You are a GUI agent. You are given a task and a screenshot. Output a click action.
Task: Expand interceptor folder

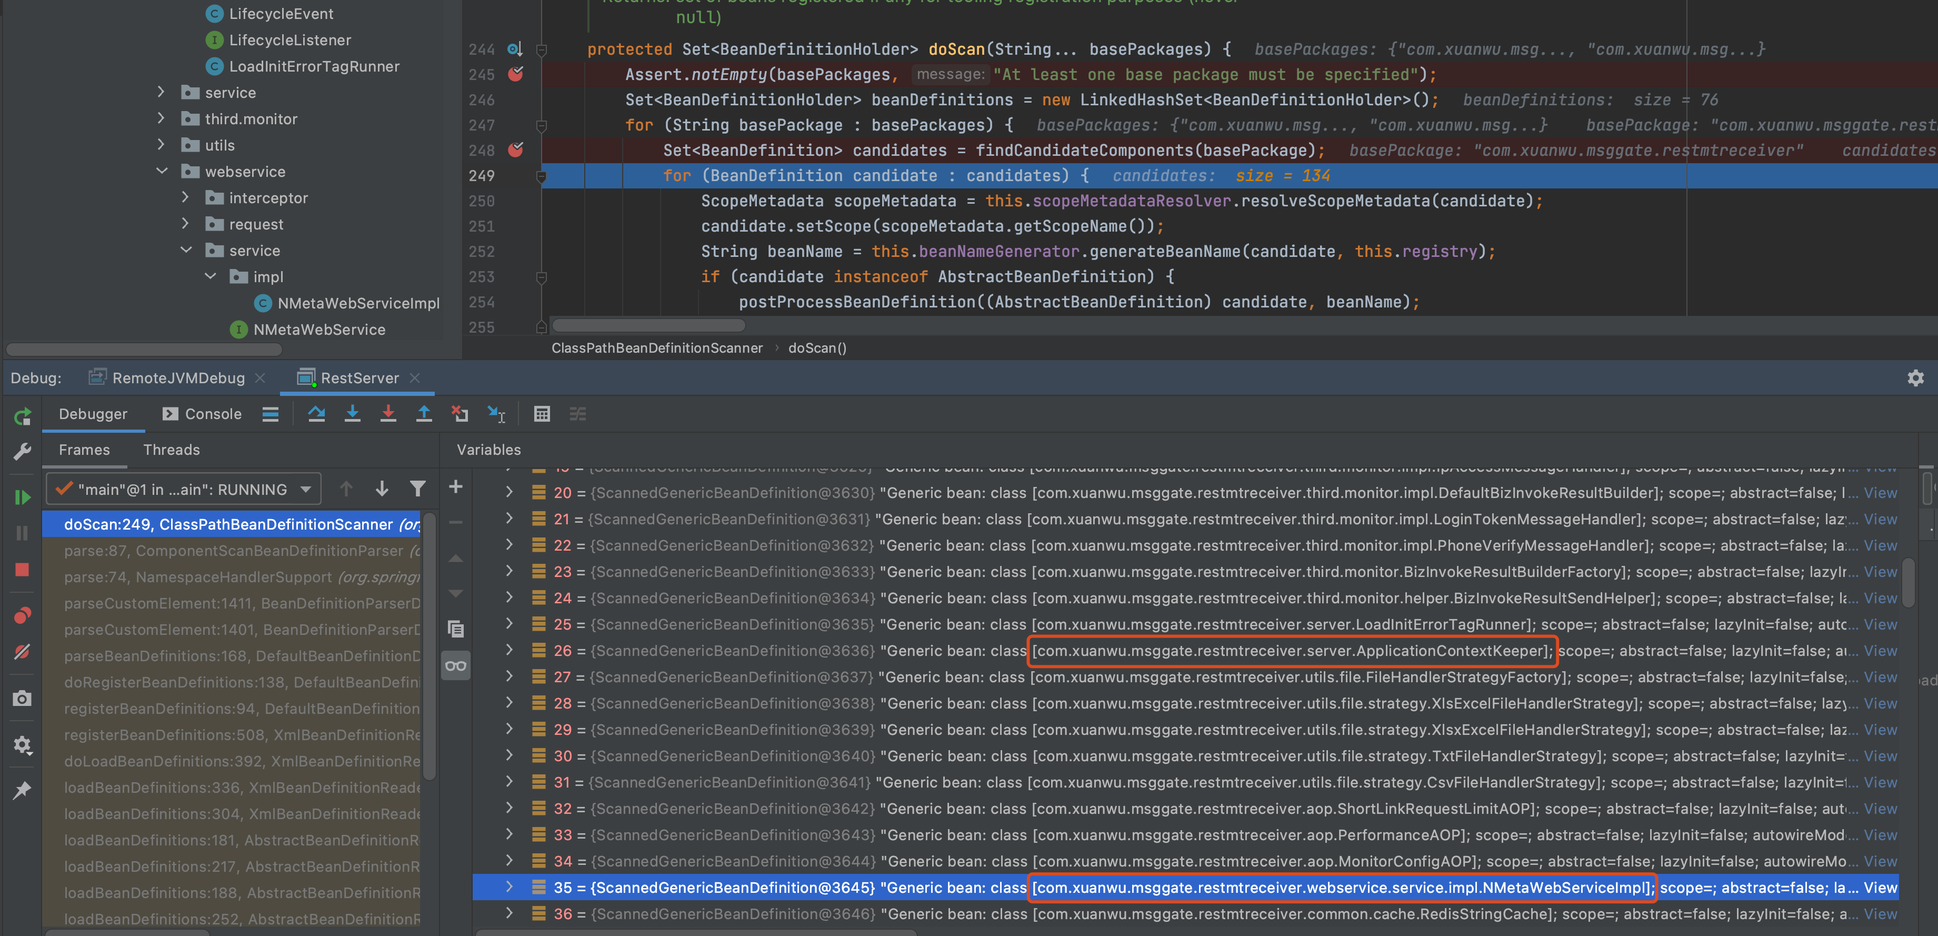click(x=185, y=197)
